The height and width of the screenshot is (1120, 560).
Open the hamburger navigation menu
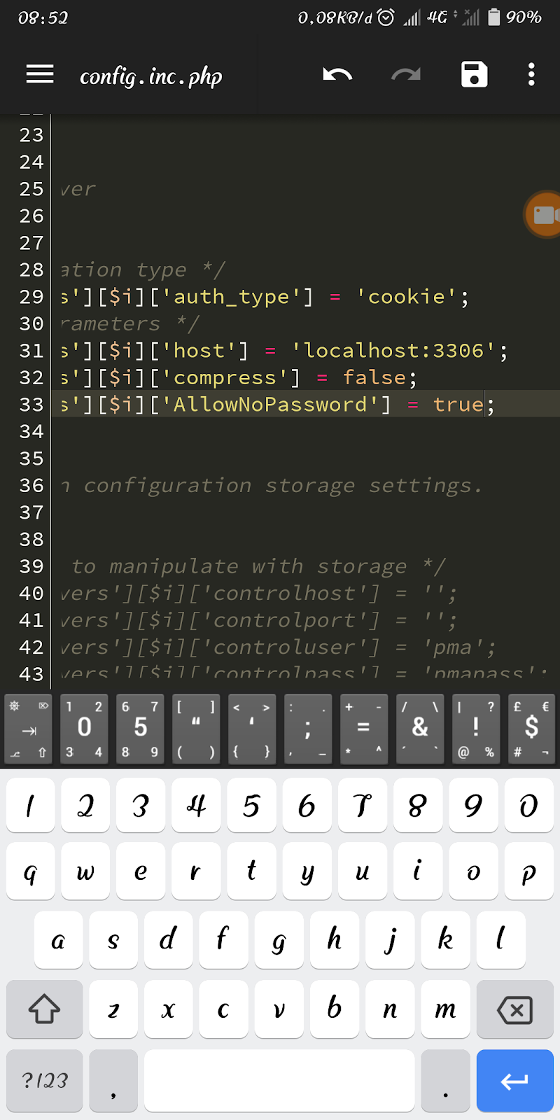click(40, 74)
